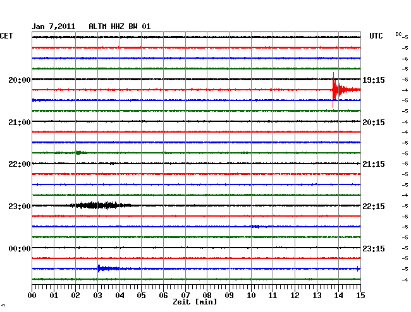The height and width of the screenshot is (312, 411).
Task: Click the DC value "-6"
Action: [405, 59]
